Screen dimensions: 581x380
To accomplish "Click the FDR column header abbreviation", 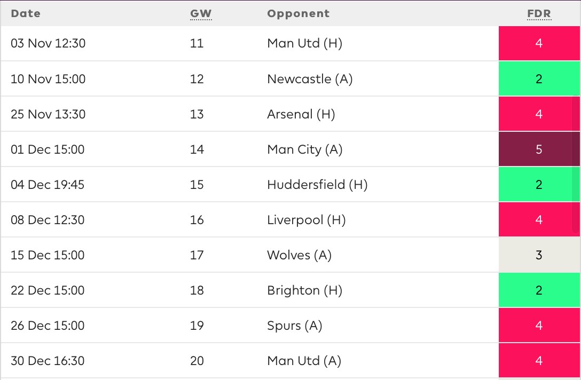I will point(539,14).
